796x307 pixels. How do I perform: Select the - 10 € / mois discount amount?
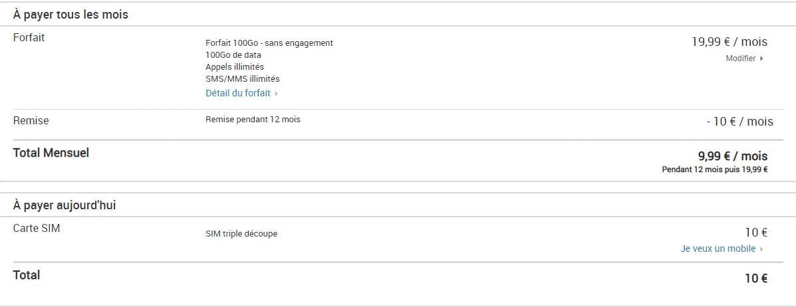pos(739,122)
